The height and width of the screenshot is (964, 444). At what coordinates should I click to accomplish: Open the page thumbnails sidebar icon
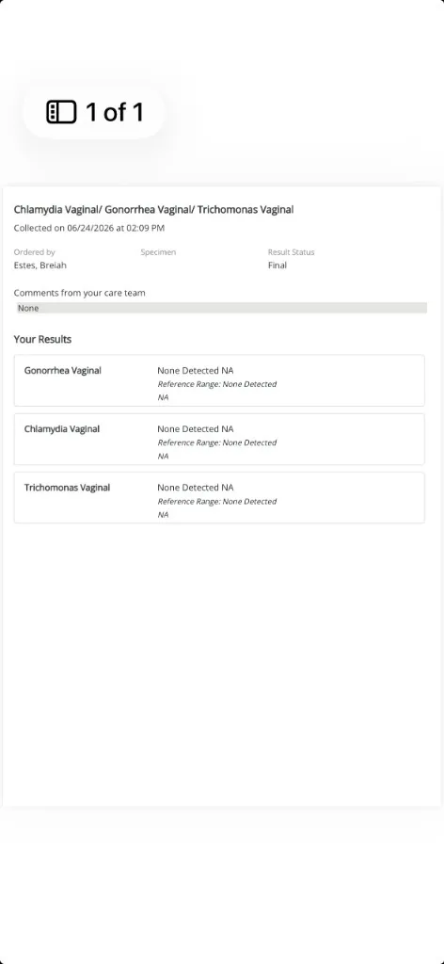point(61,112)
